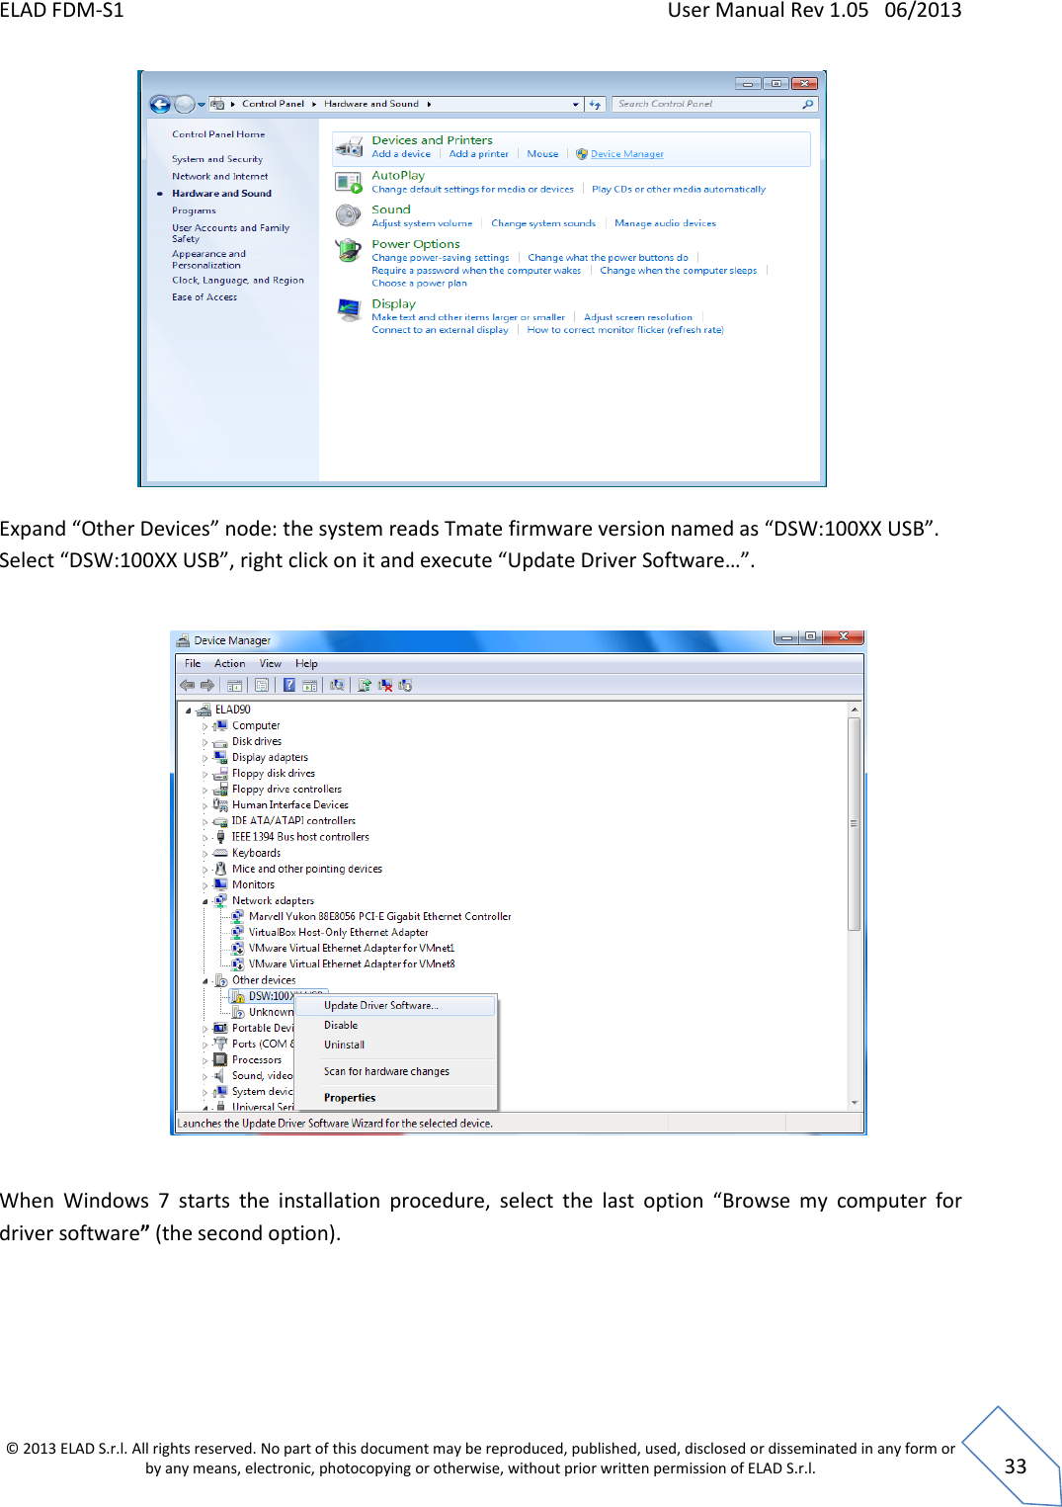Collapse the ELAD90 root node
The width and height of the screenshot is (1062, 1507).
189,711
